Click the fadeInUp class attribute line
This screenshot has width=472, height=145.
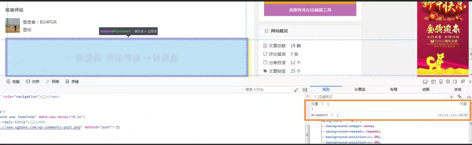click(42, 117)
